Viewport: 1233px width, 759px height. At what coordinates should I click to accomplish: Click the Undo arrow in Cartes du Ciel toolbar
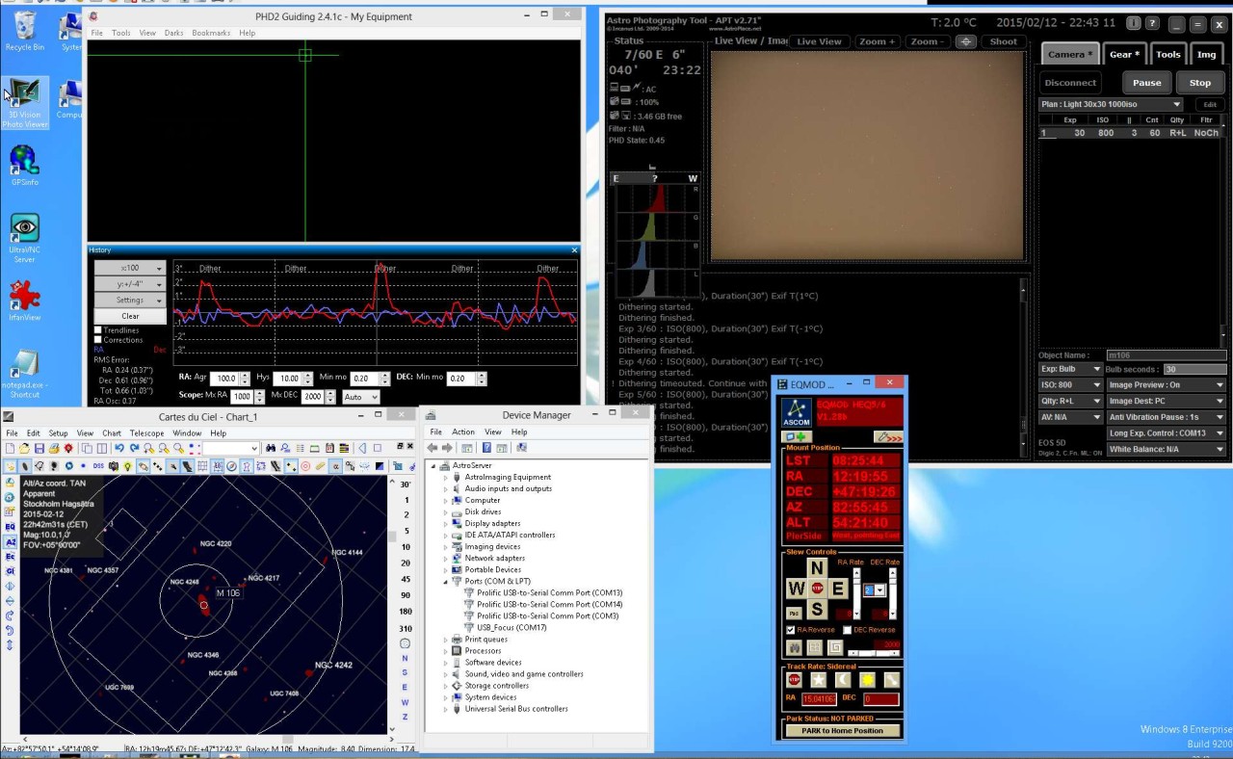pos(119,448)
